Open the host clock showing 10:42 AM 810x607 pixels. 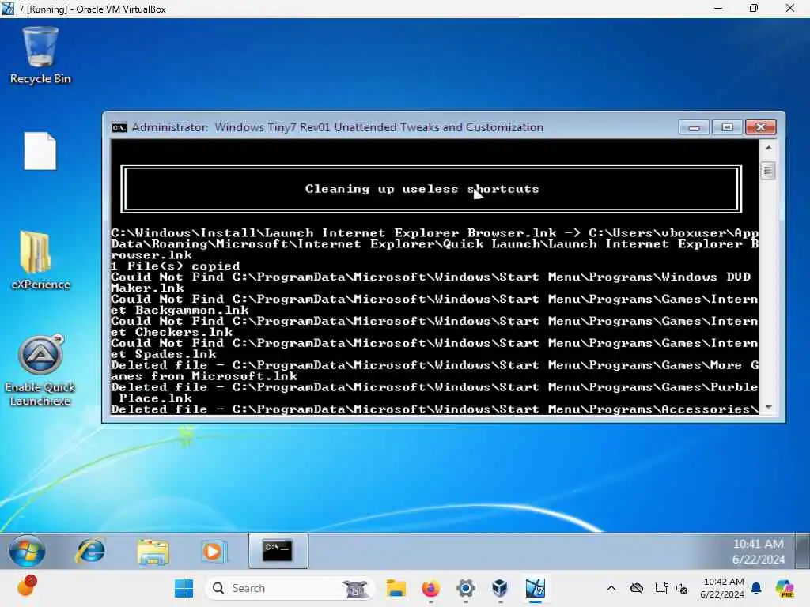pos(722,588)
